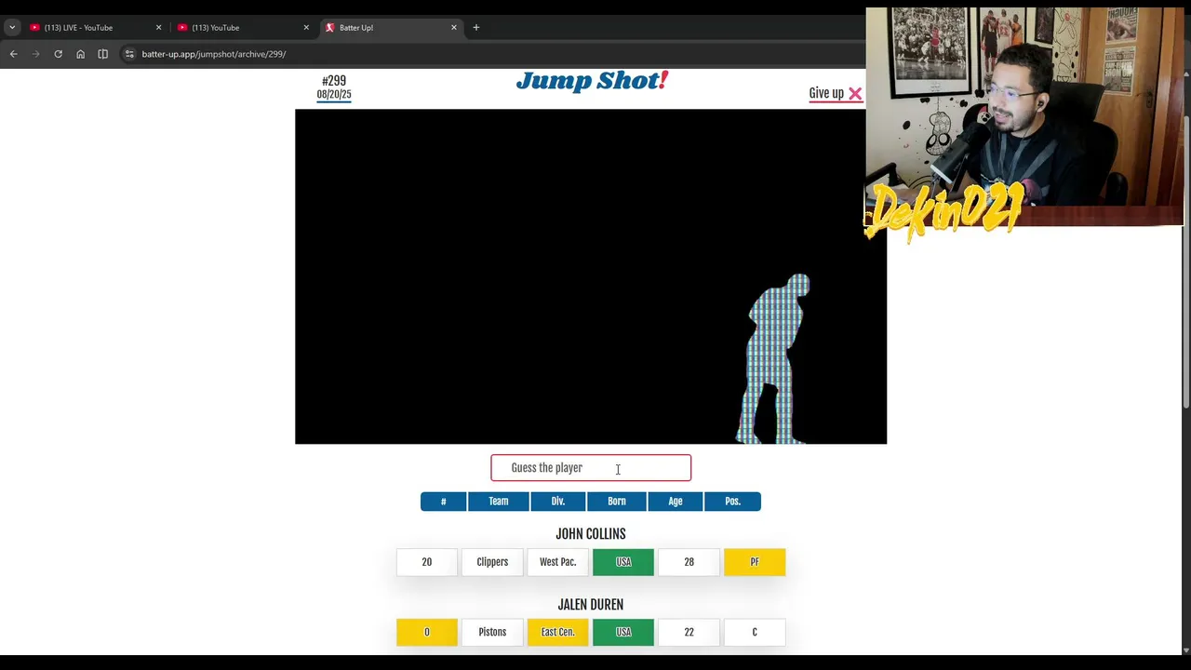Image resolution: width=1191 pixels, height=670 pixels.
Task: Click the green USA cell for John Collins
Action: (x=623, y=562)
